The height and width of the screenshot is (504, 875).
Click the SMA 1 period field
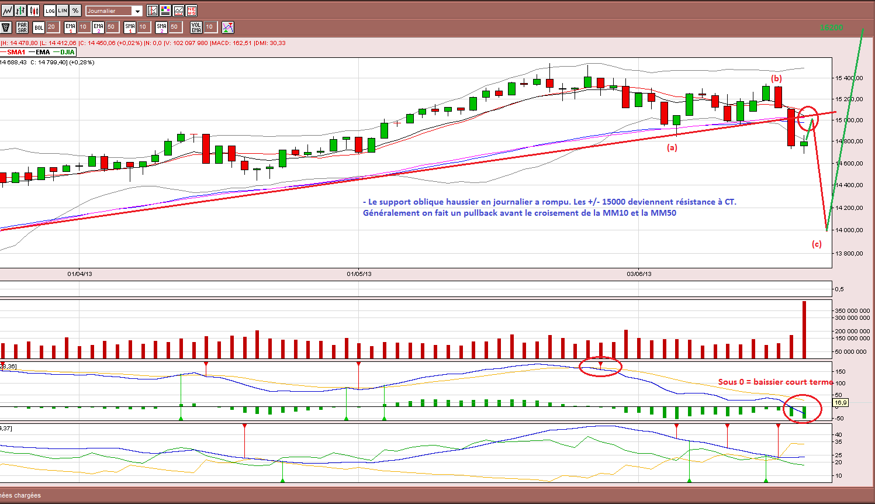pos(143,27)
